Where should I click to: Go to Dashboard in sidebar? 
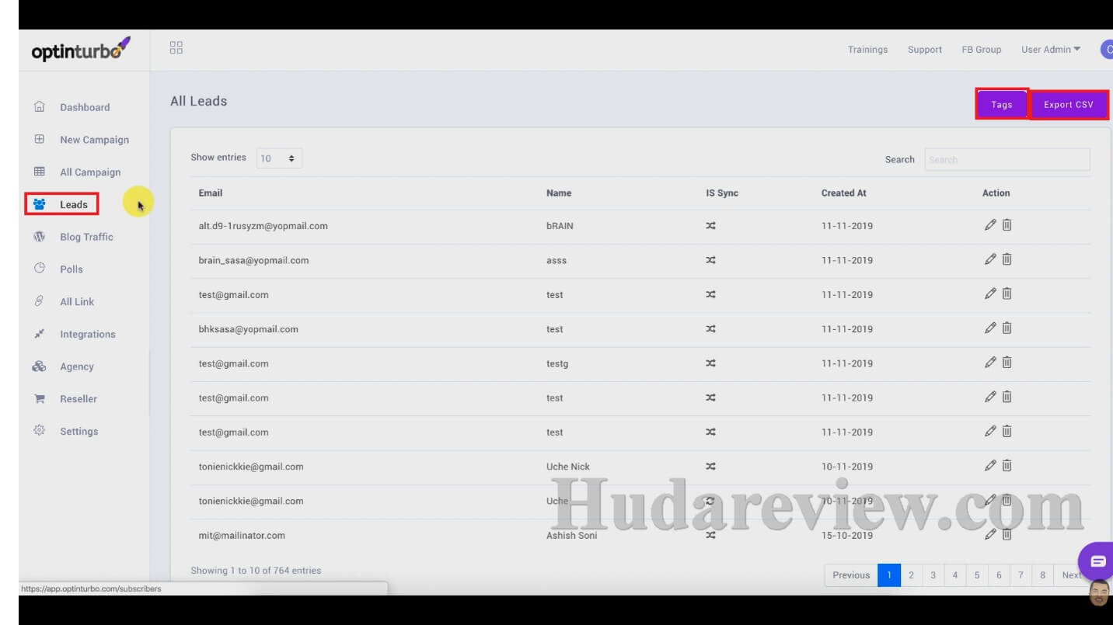click(x=85, y=107)
